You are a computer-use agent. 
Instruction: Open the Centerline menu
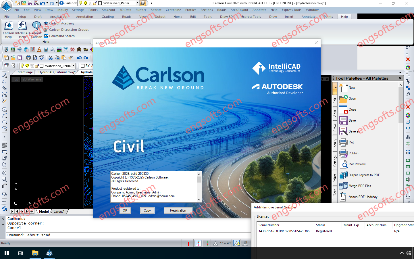point(173,10)
